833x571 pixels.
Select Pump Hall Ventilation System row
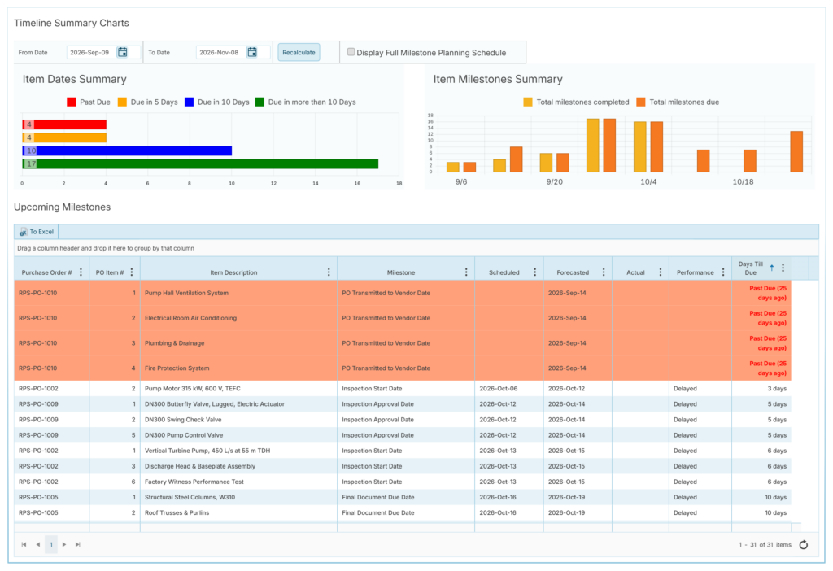coord(403,293)
